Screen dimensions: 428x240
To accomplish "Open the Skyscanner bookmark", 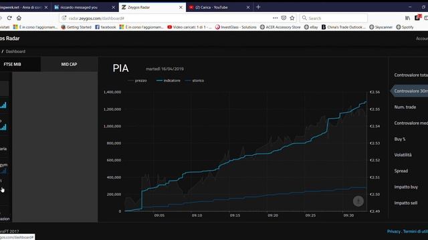I will click(381, 27).
